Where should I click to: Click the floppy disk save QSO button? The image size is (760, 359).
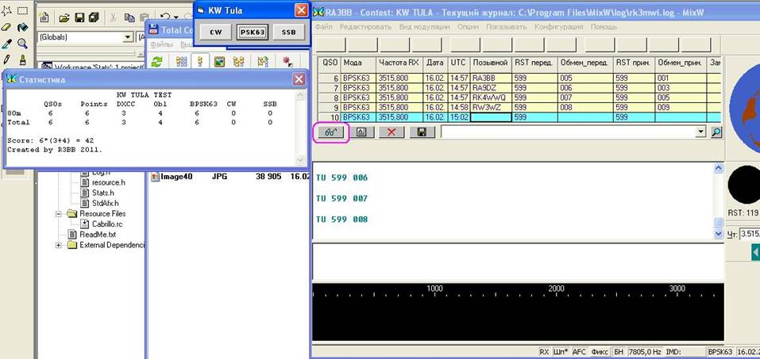421,132
